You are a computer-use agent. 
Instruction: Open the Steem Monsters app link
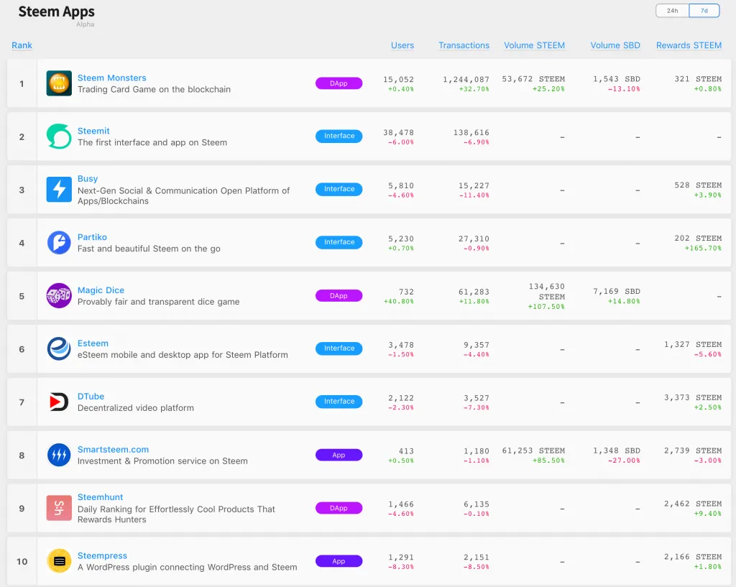111,78
